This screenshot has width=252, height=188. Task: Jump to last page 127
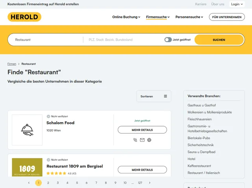140,183
